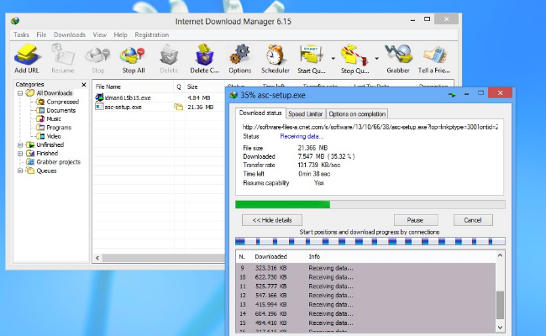Select connection 10 row with 622.730 KB

coord(365,277)
